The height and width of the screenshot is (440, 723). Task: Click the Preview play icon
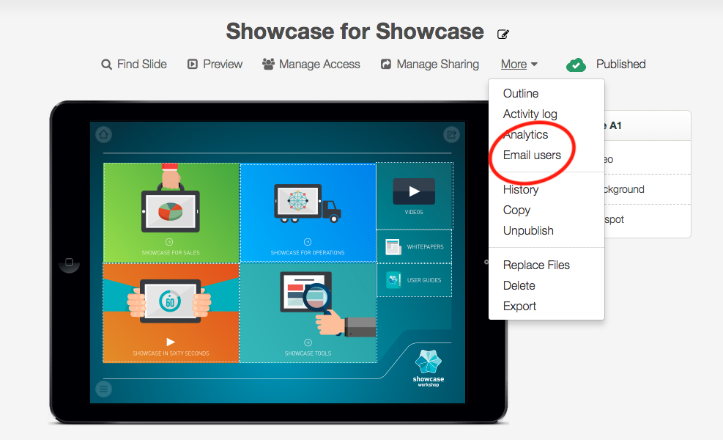(192, 65)
